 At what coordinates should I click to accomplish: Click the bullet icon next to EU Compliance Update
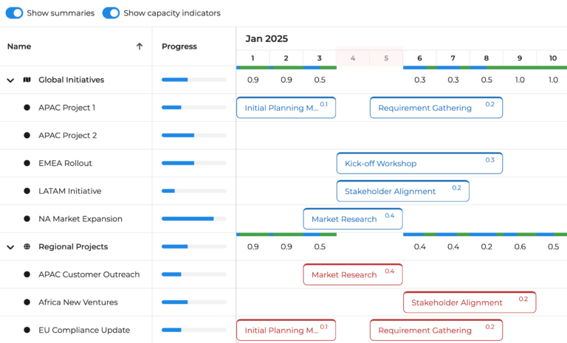click(27, 330)
